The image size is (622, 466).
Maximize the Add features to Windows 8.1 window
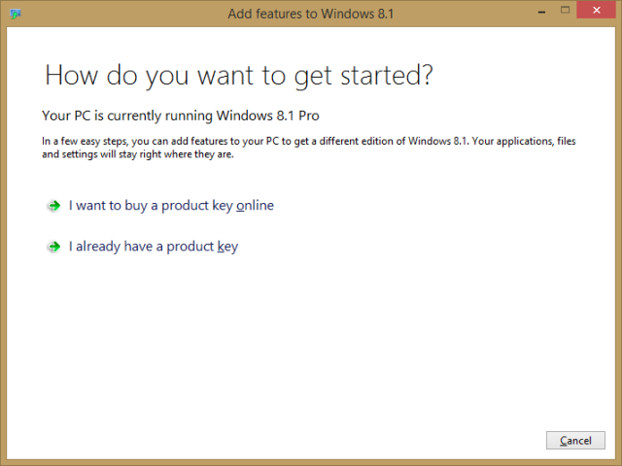tap(565, 11)
